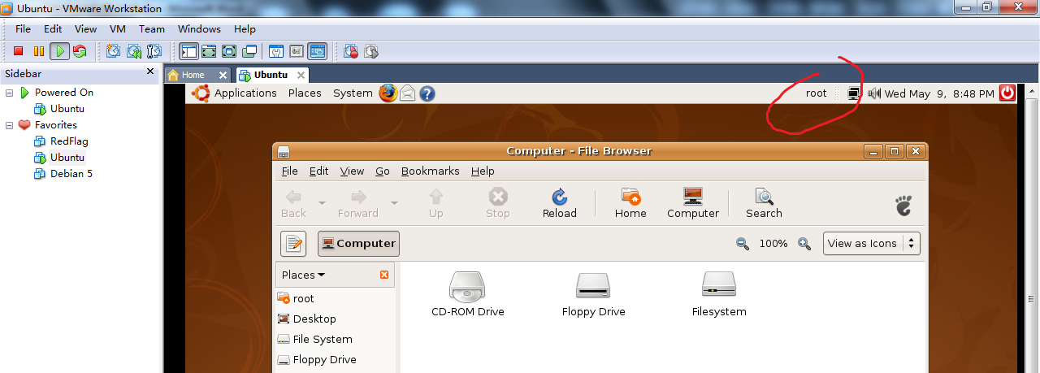Select Ubuntu under Powered On
This screenshot has width=1040, height=373.
67,109
